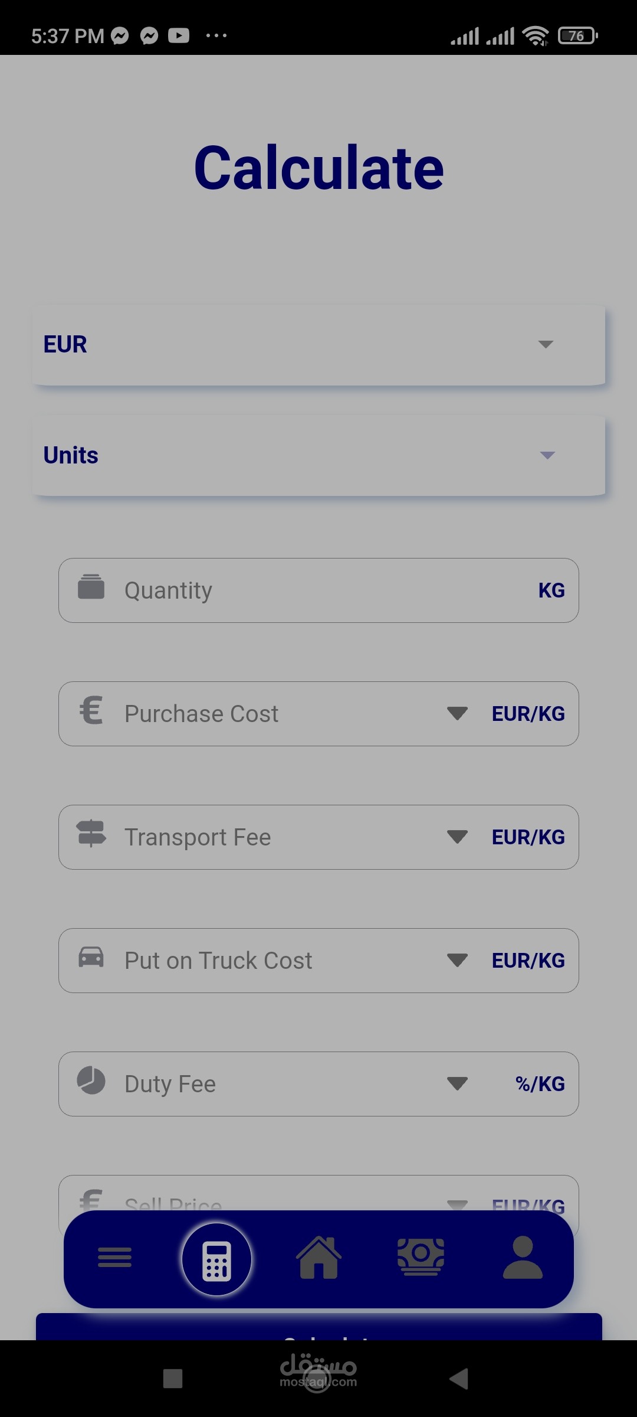Image resolution: width=637 pixels, height=1417 pixels.
Task: Open the Transport Fee unit dropdown arrow
Action: tap(457, 837)
